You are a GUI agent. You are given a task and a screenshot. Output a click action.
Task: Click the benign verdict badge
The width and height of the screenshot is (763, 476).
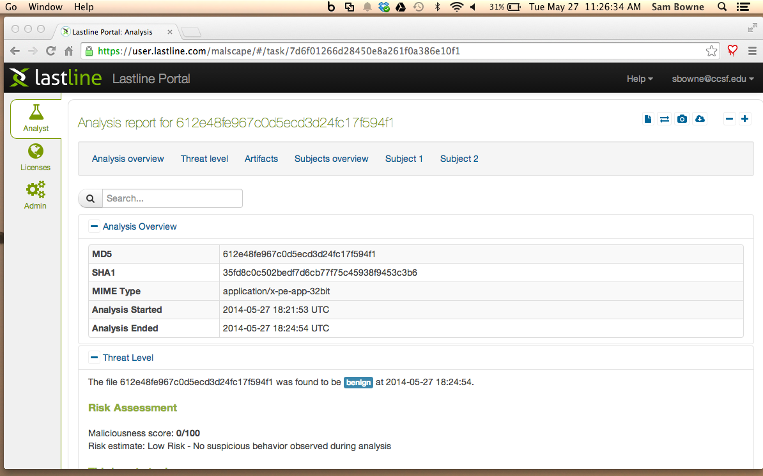coord(358,383)
